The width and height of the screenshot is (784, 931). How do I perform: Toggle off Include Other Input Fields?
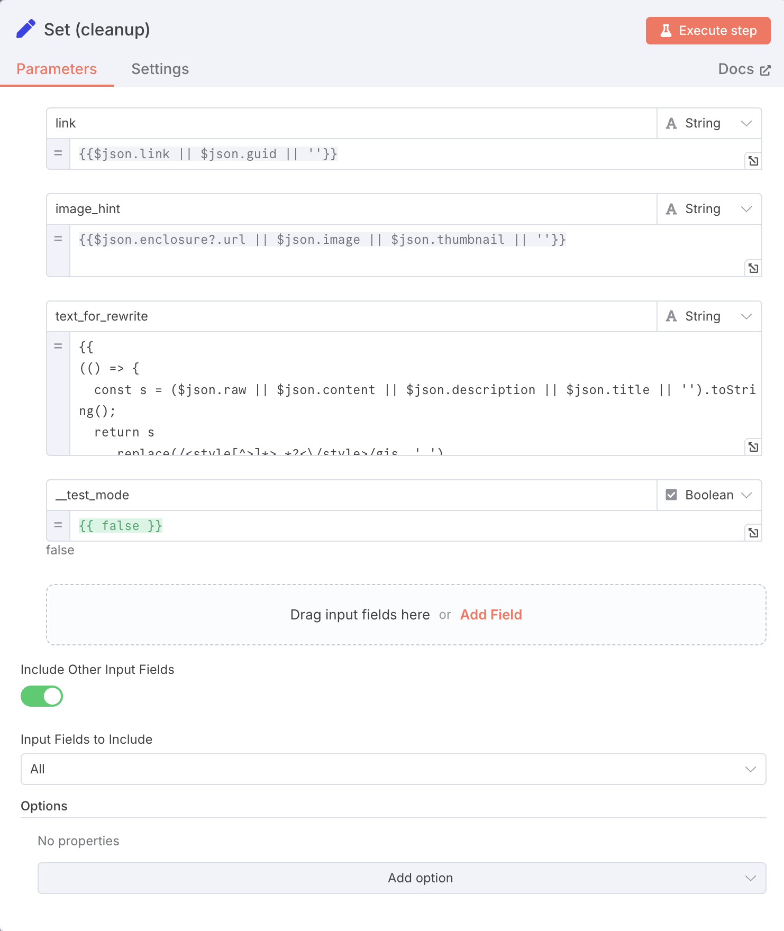42,696
